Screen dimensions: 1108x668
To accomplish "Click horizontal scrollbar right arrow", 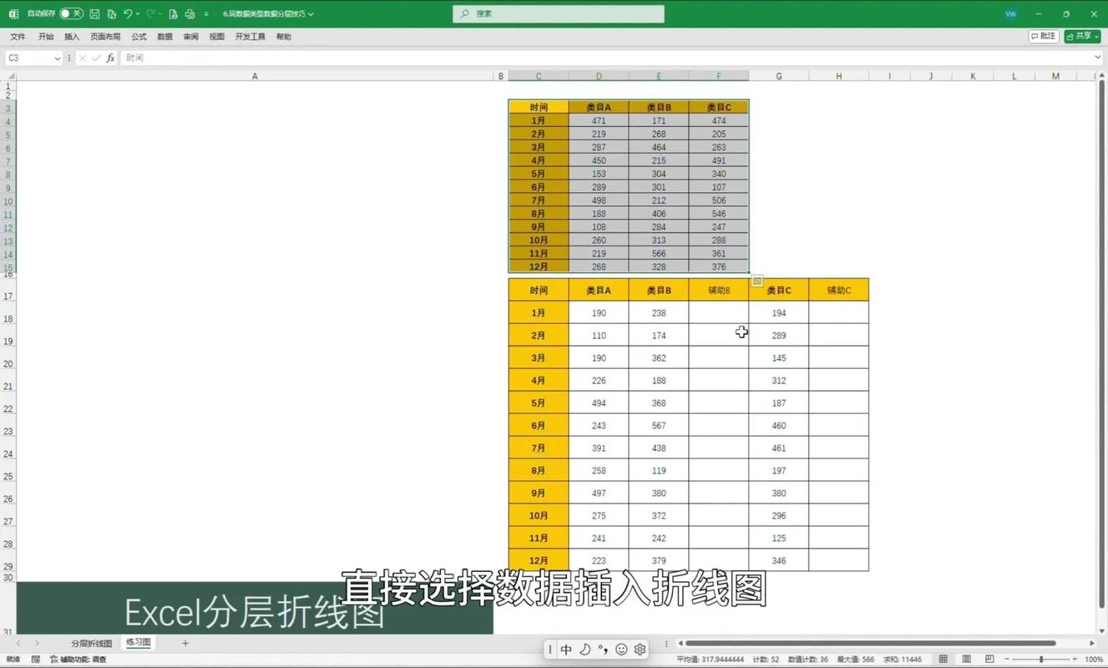I will pyautogui.click(x=1093, y=643).
